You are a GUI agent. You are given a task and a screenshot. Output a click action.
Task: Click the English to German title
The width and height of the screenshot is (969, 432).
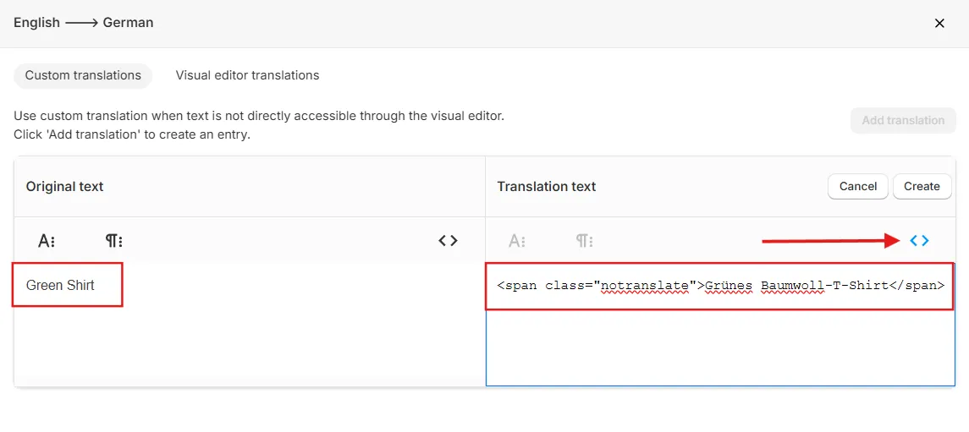tap(84, 23)
